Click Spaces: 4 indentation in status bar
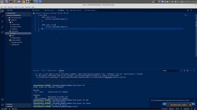Screen dimensions: 197x110 click(x=171, y=109)
